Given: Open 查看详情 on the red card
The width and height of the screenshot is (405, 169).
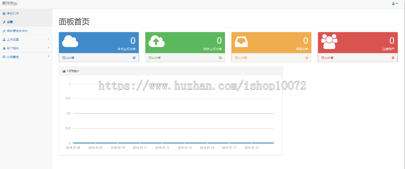Looking at the screenshot, I should pos(327,58).
